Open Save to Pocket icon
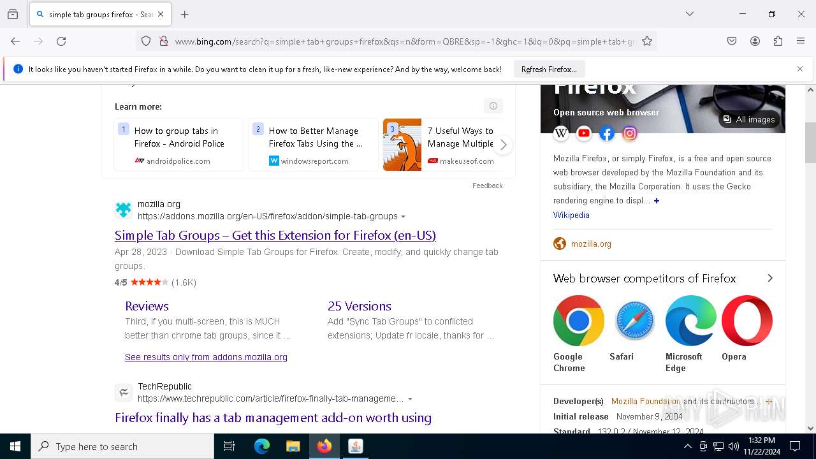Viewport: 816px width, 459px height. click(732, 41)
